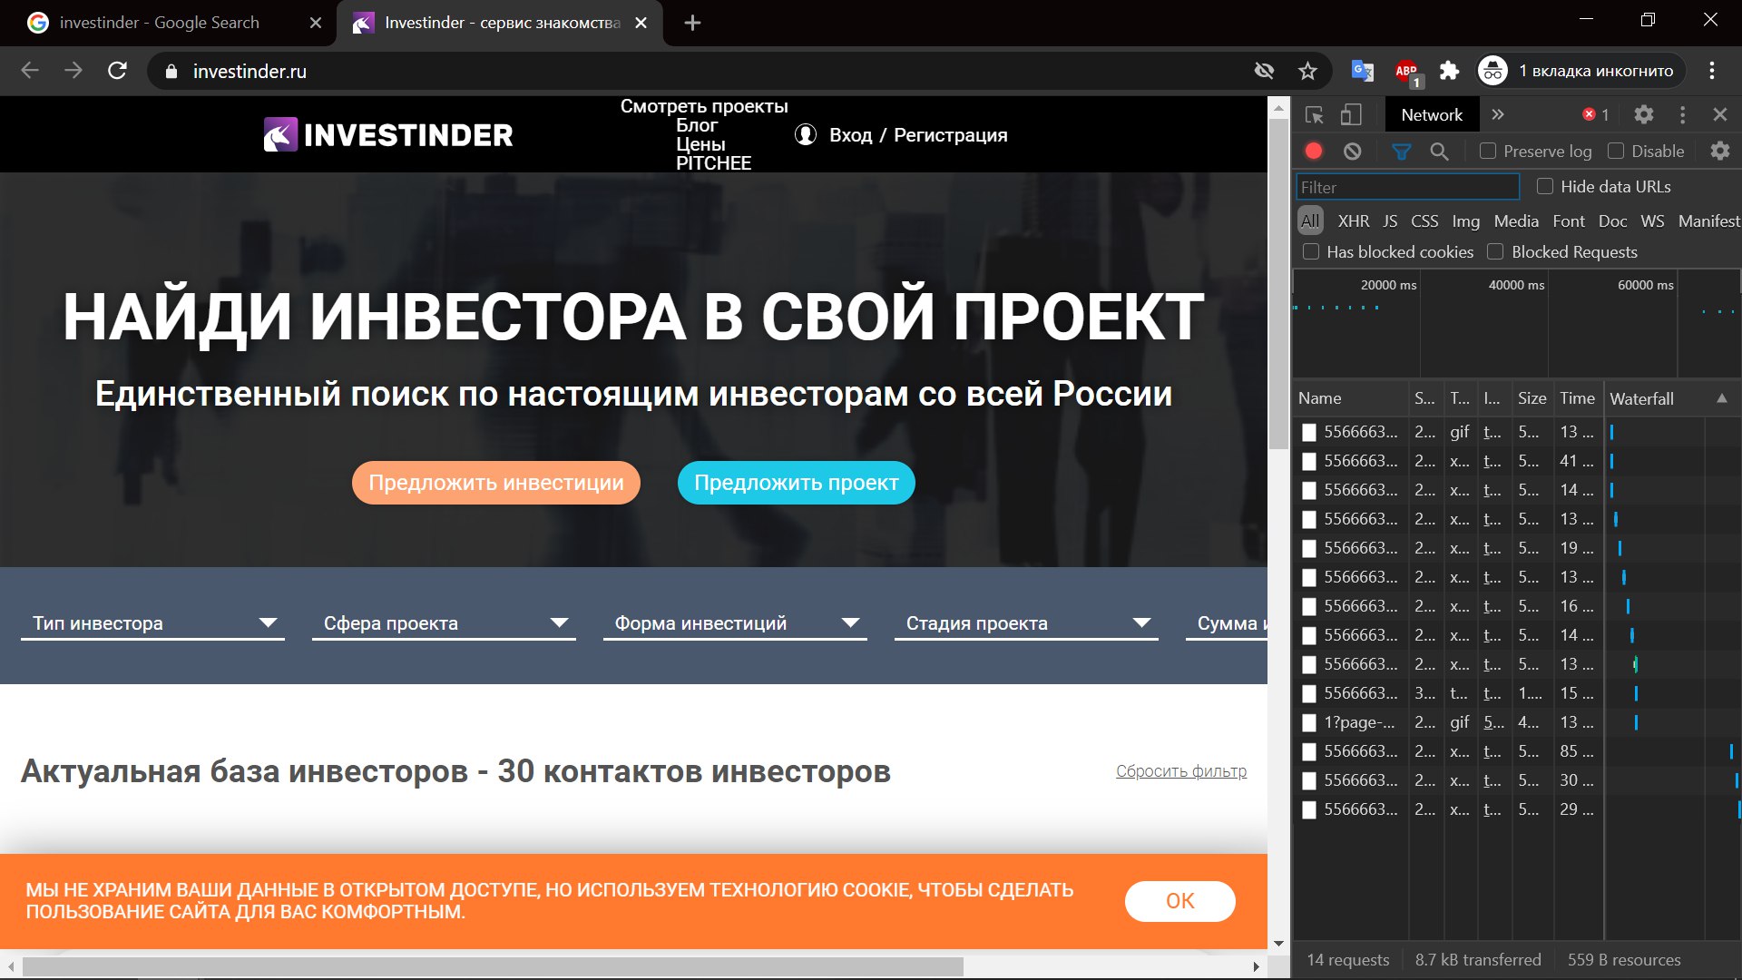
Task: Go forward with the browser forward arrow
Action: click(x=73, y=71)
